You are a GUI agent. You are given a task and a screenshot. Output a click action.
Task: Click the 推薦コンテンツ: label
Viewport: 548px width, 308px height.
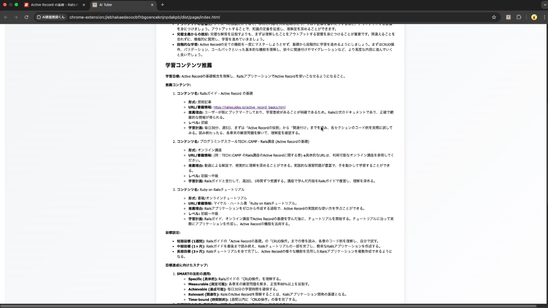pyautogui.click(x=178, y=85)
